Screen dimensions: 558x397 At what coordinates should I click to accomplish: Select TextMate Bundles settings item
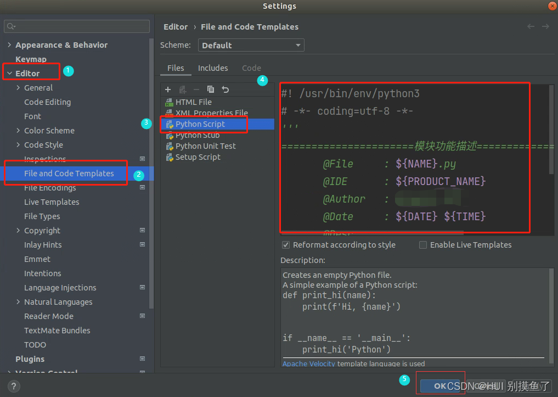point(57,330)
